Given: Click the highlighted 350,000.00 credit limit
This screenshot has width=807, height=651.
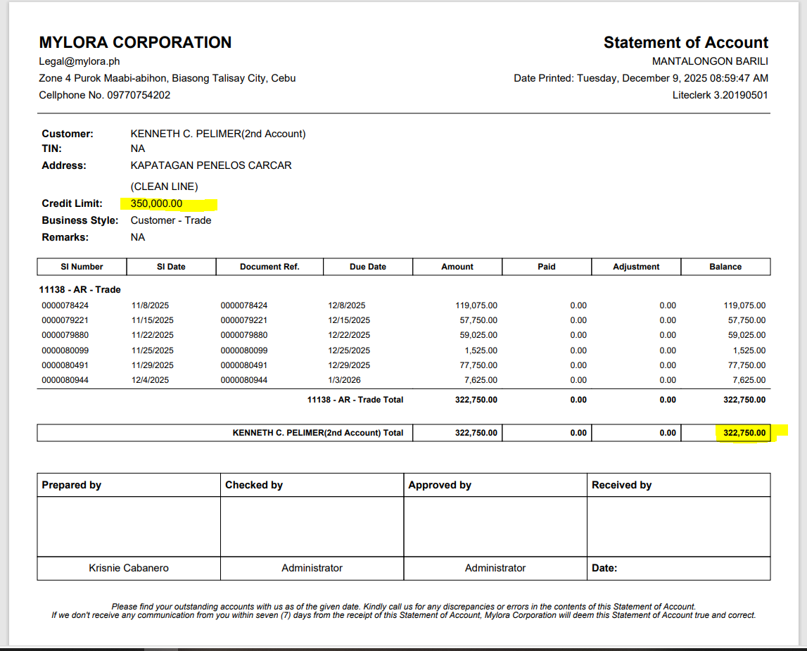Looking at the screenshot, I should coord(157,203).
